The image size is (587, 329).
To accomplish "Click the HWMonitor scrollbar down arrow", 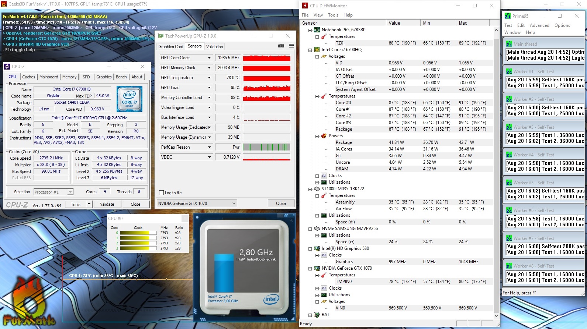I will click(x=496, y=316).
